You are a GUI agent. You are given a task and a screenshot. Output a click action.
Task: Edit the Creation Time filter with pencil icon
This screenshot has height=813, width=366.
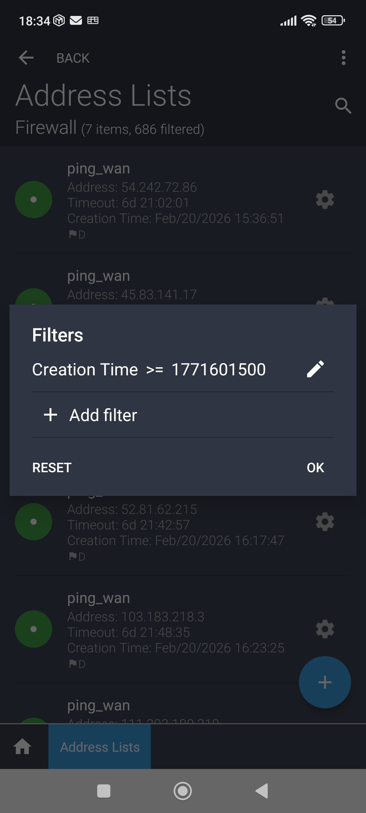(315, 369)
